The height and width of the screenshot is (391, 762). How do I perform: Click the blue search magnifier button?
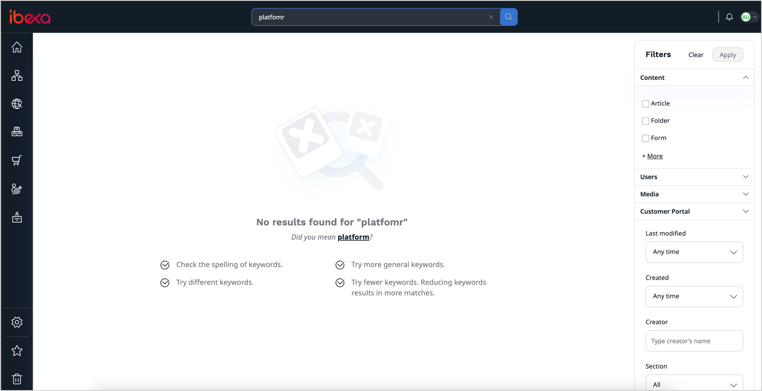508,17
